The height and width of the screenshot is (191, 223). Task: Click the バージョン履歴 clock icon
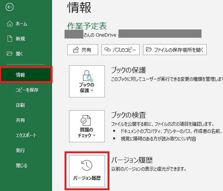coord(87,165)
